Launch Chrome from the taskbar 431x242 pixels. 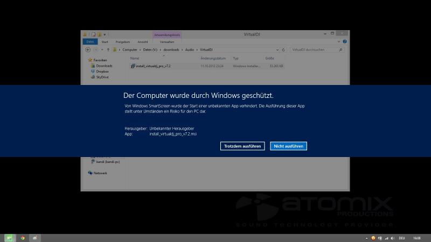pos(23,238)
